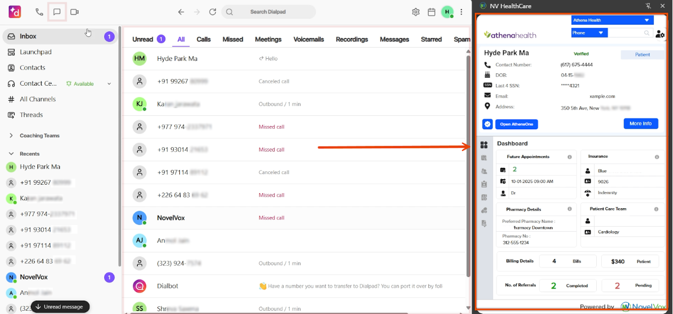Click Open AthenaOne button

(517, 124)
